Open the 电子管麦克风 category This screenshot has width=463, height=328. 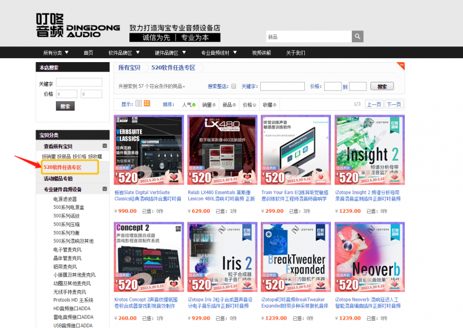[67, 250]
